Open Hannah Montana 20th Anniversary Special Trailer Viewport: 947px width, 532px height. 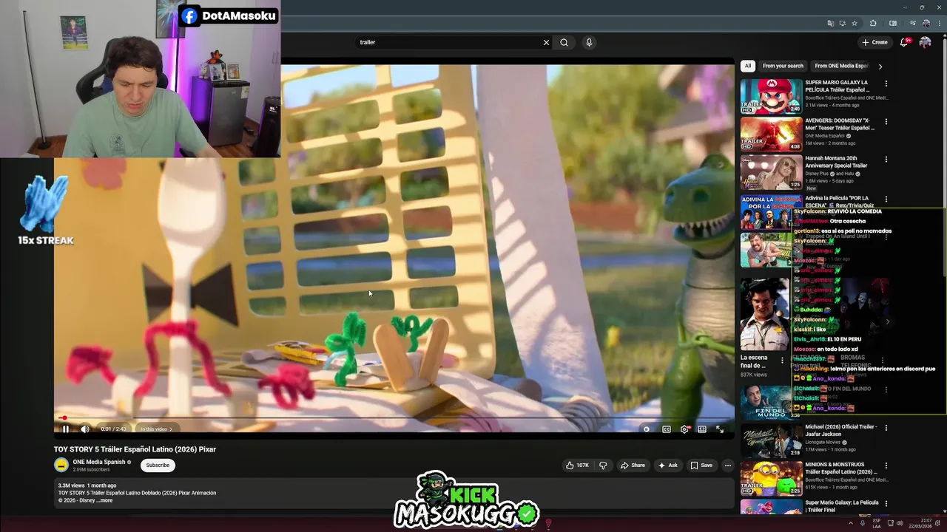pyautogui.click(x=836, y=162)
